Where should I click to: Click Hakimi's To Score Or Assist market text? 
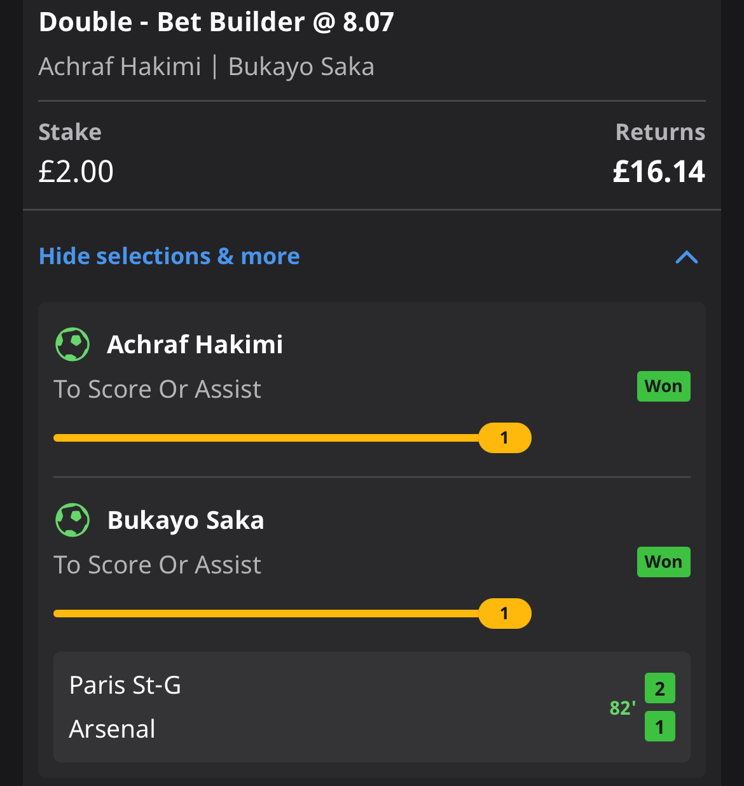[x=158, y=389]
